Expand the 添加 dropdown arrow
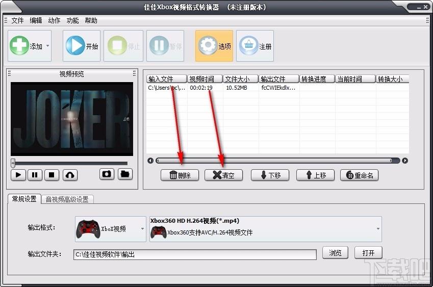 click(48, 46)
